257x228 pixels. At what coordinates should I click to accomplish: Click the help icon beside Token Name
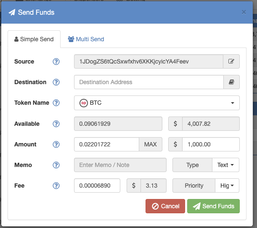56,103
